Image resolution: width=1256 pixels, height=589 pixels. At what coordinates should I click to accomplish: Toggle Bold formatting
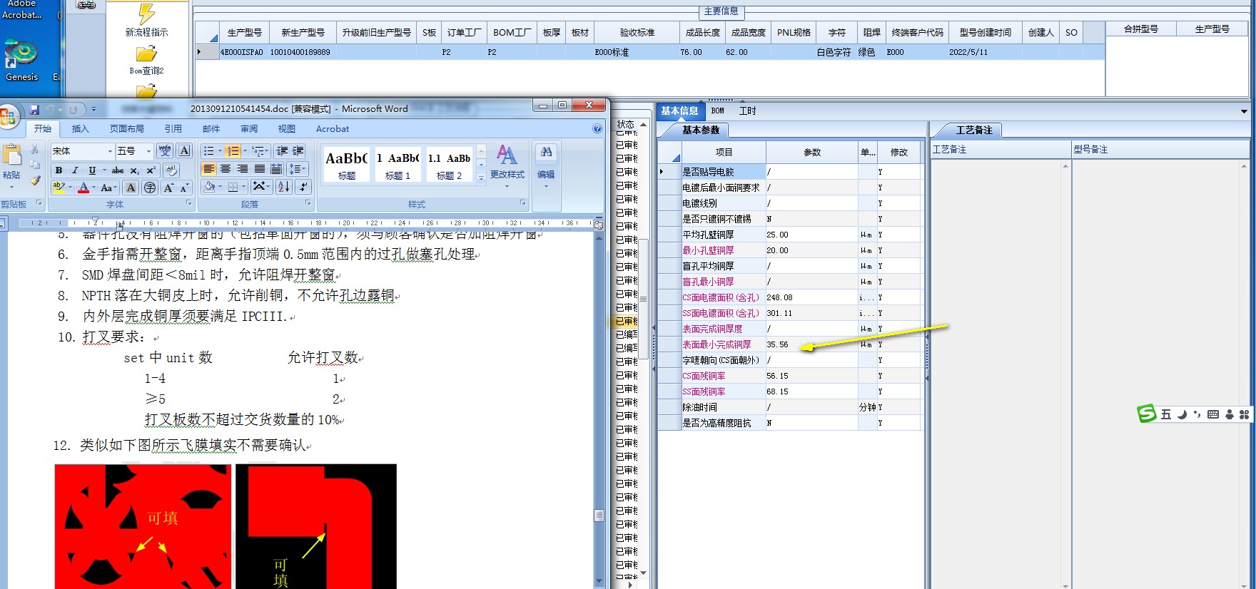click(59, 170)
